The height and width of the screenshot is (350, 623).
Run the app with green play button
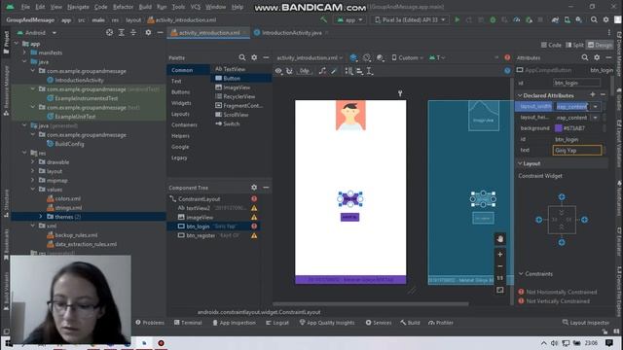(x=458, y=19)
